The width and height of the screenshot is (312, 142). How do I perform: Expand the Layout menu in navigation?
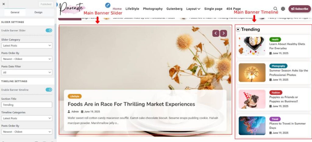[193, 9]
